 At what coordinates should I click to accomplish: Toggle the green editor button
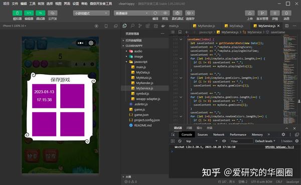pyautogui.click(x=29, y=13)
